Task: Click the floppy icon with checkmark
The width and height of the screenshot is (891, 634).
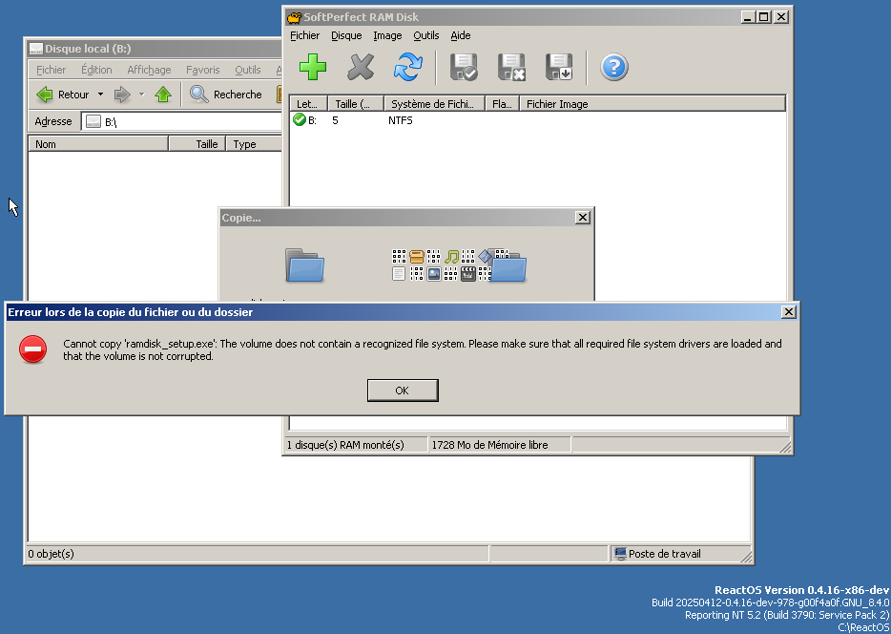Action: pyautogui.click(x=464, y=67)
